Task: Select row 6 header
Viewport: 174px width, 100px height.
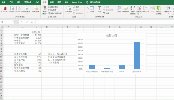Action: 1,43
